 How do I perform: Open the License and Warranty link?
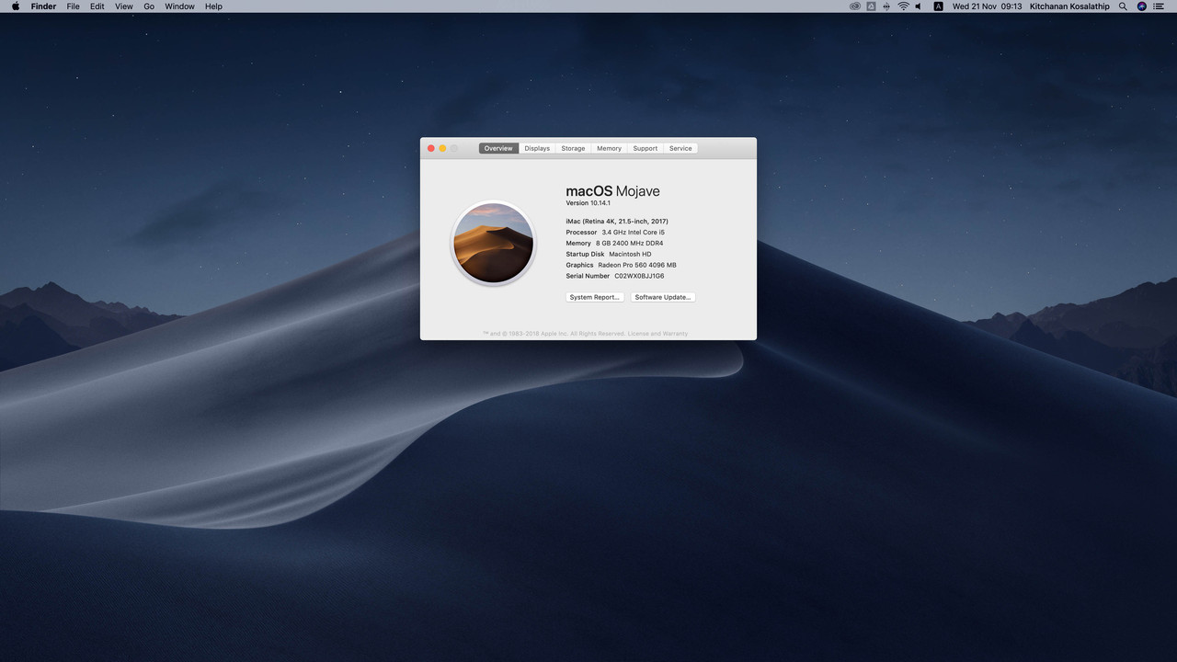[x=657, y=334]
